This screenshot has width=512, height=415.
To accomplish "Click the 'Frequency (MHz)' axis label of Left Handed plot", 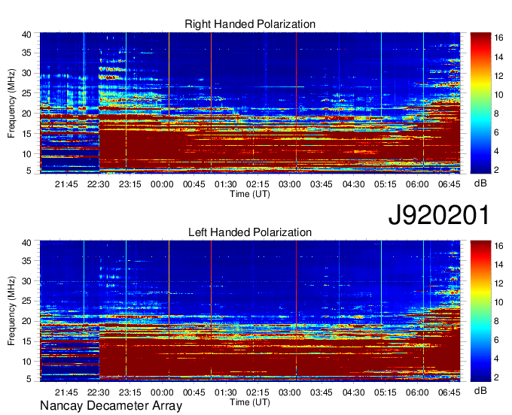I will [11, 311].
